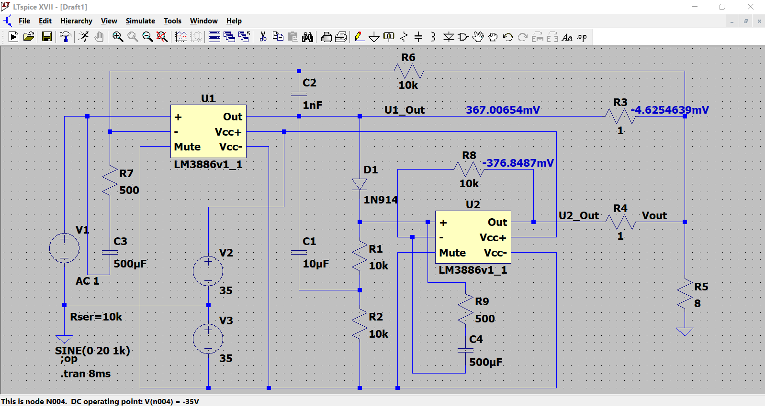Open the View menu
The width and height of the screenshot is (765, 406).
click(109, 21)
